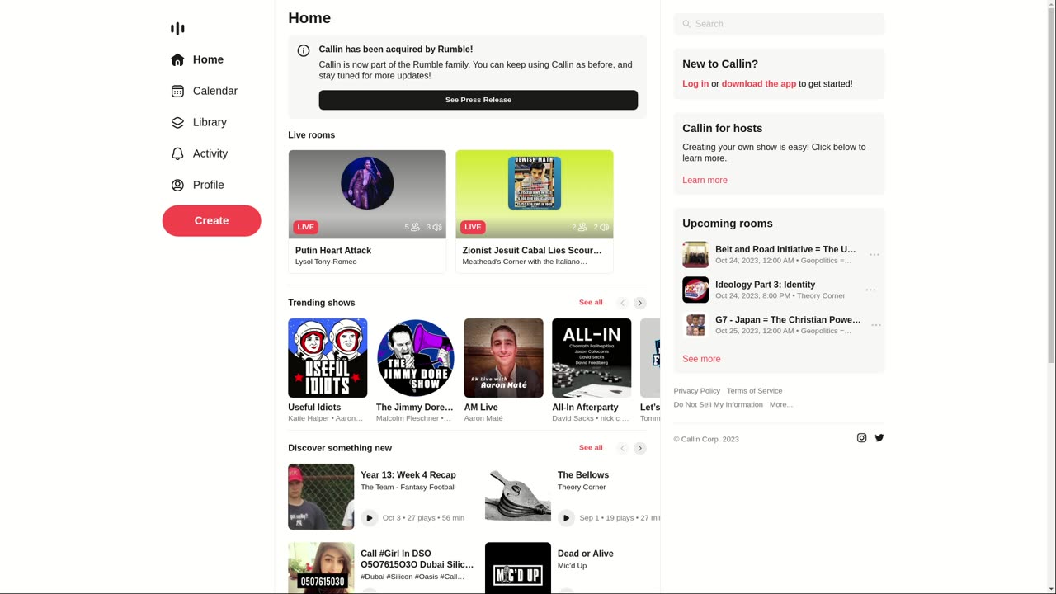This screenshot has height=594, width=1056.
Task: Open options for Ideology Part 3: Identity
Action: pyautogui.click(x=870, y=290)
